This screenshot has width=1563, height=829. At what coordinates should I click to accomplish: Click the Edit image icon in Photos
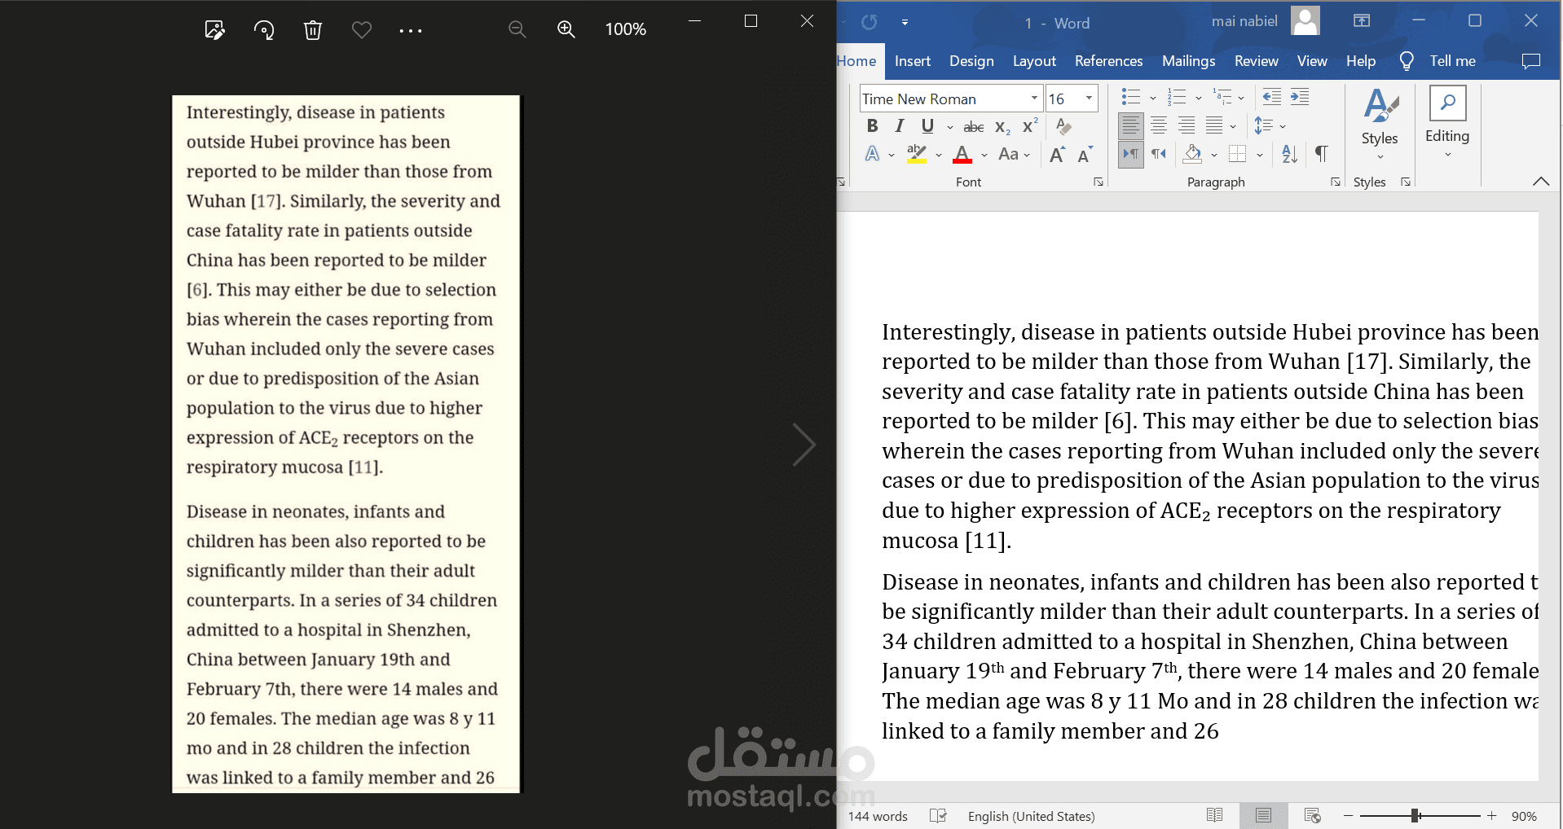(x=214, y=30)
